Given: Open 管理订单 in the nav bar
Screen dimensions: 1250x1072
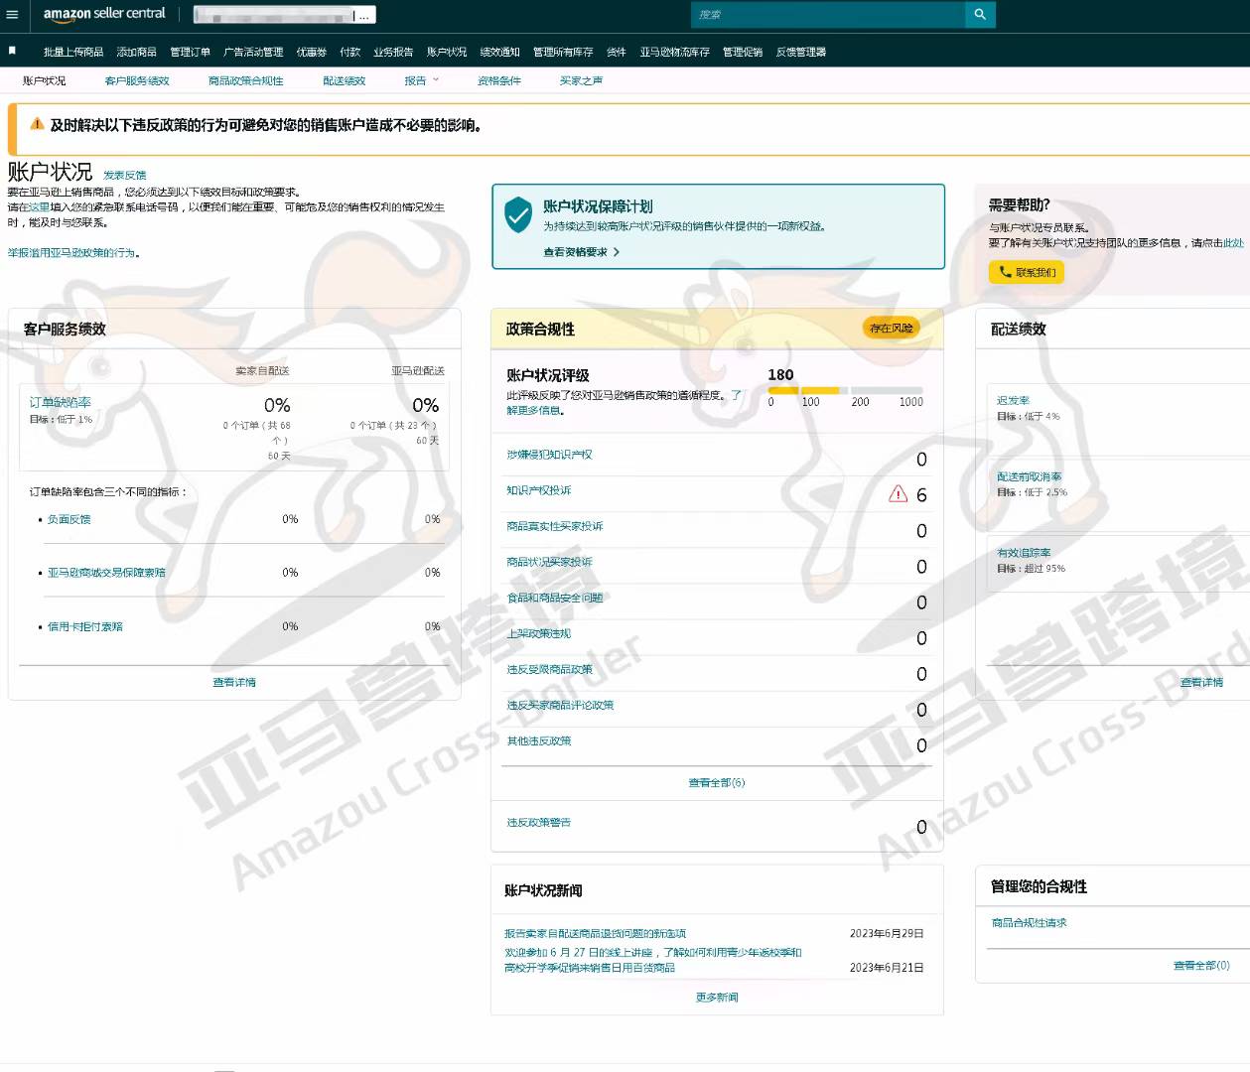Looking at the screenshot, I should pos(190,52).
